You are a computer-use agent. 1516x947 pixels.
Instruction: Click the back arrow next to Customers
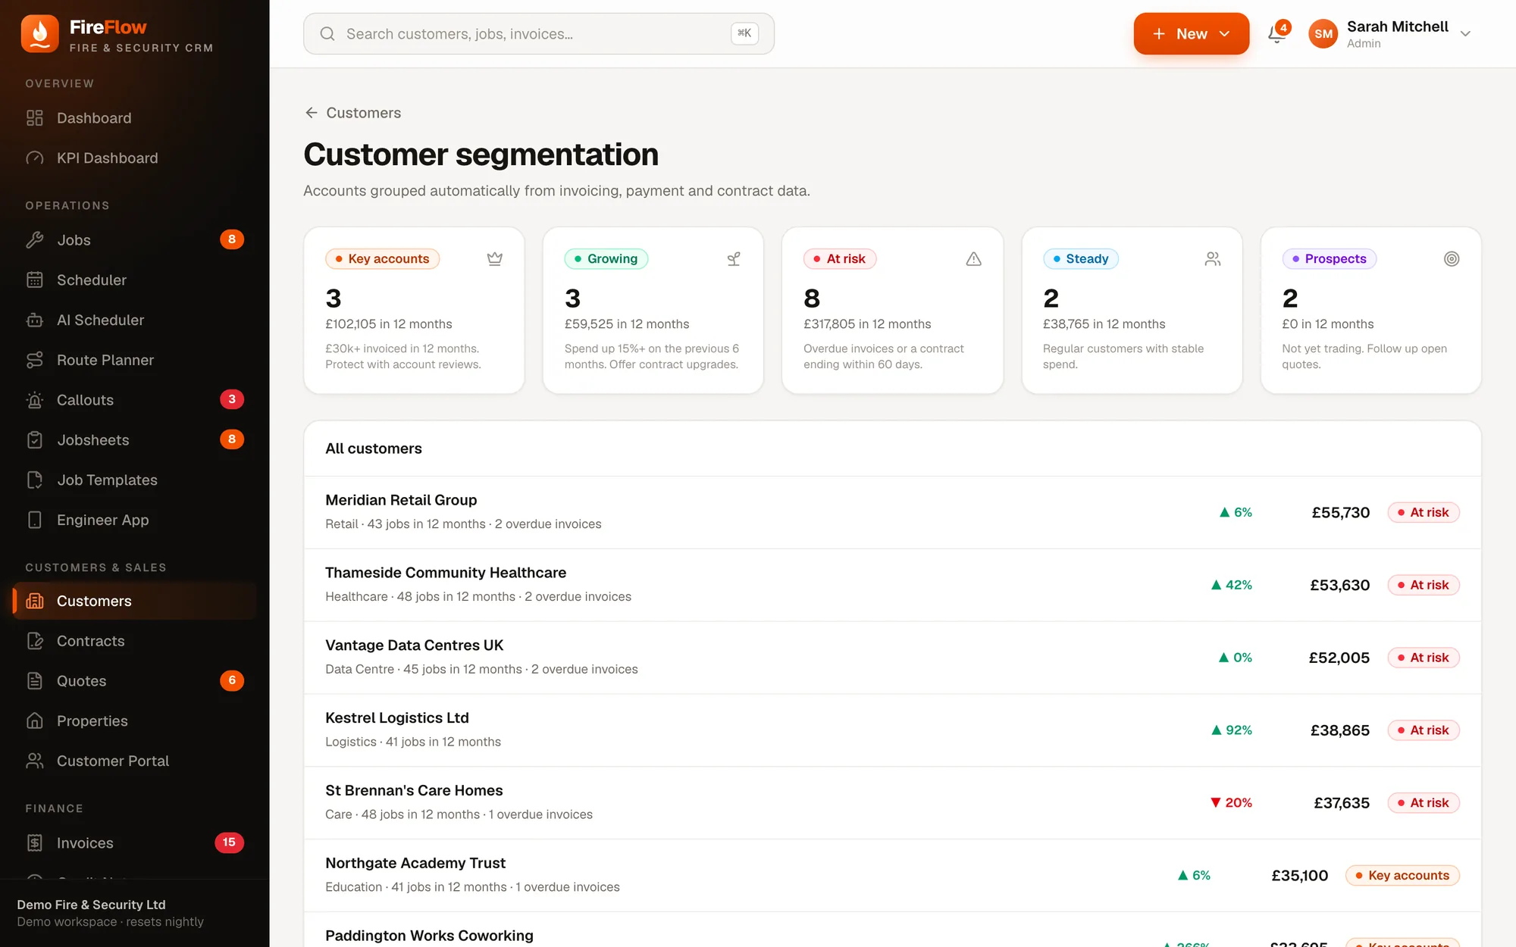[x=311, y=113]
